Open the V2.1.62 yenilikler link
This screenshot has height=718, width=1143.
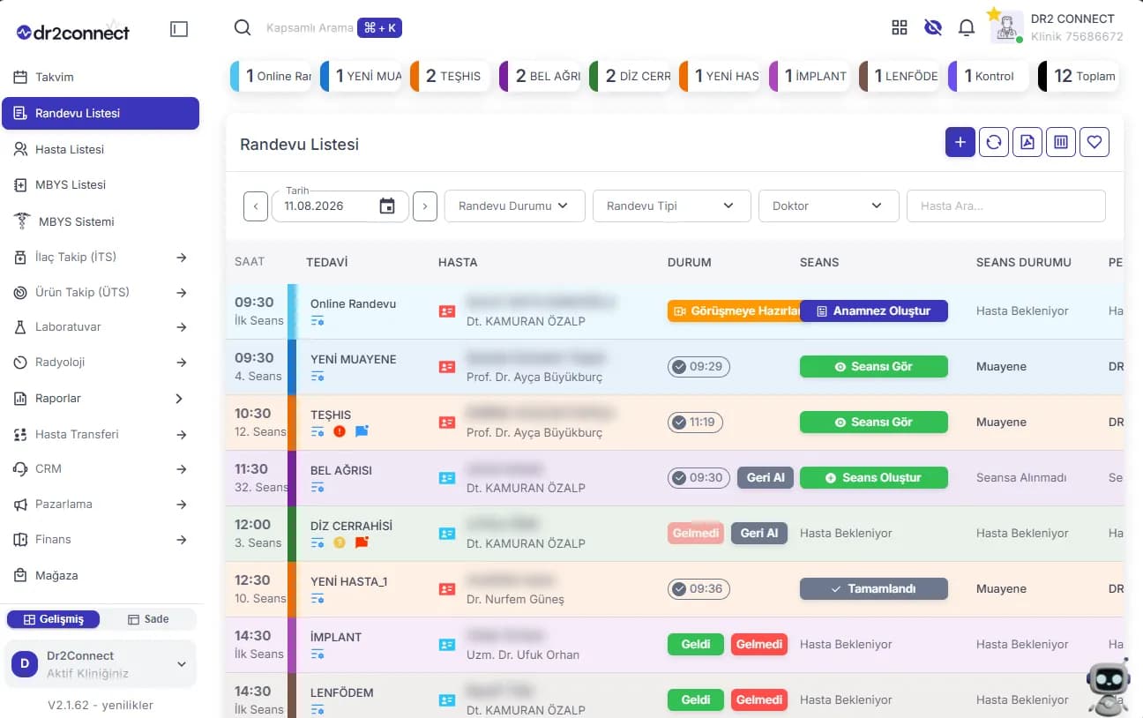click(x=101, y=705)
